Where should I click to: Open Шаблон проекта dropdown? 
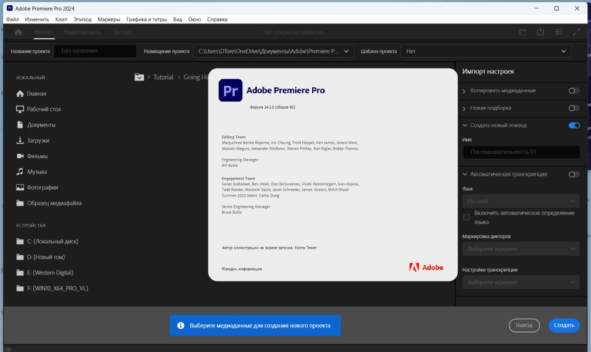486,51
